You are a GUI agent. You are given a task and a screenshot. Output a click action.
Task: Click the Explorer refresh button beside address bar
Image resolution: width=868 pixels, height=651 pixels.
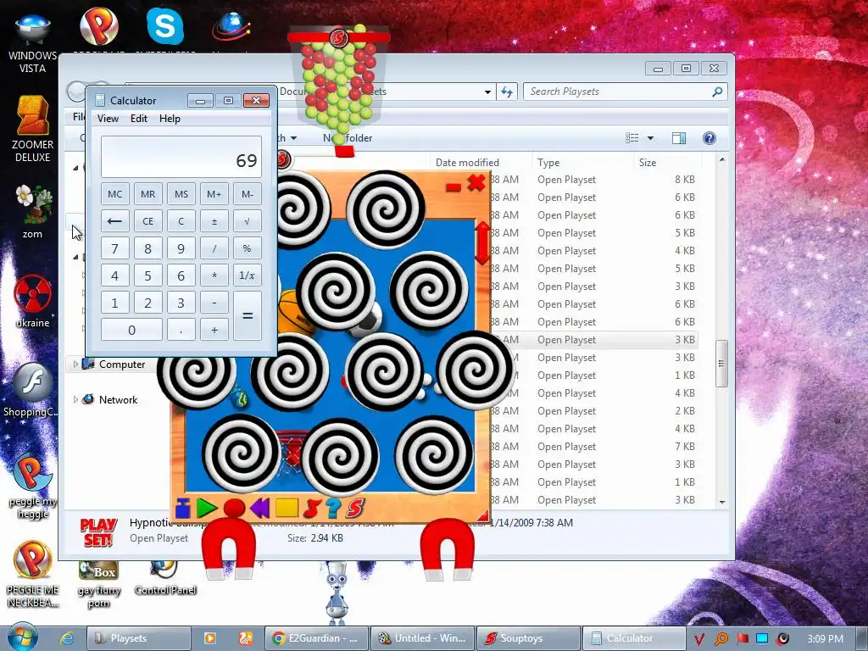pos(507,92)
